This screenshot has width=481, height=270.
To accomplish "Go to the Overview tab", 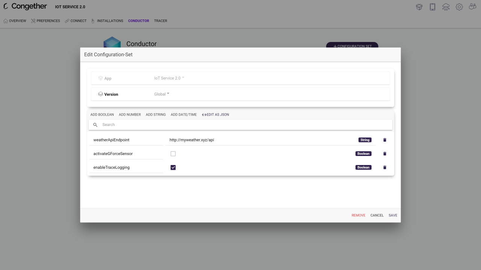I will 15,21.
